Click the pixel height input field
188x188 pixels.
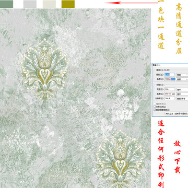point(170,79)
